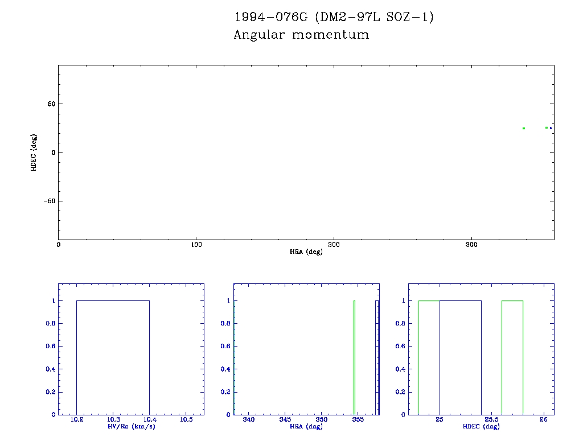The image size is (583, 437).
Task: Select the "Angular momentum" subtitle text
Action: [x=301, y=35]
